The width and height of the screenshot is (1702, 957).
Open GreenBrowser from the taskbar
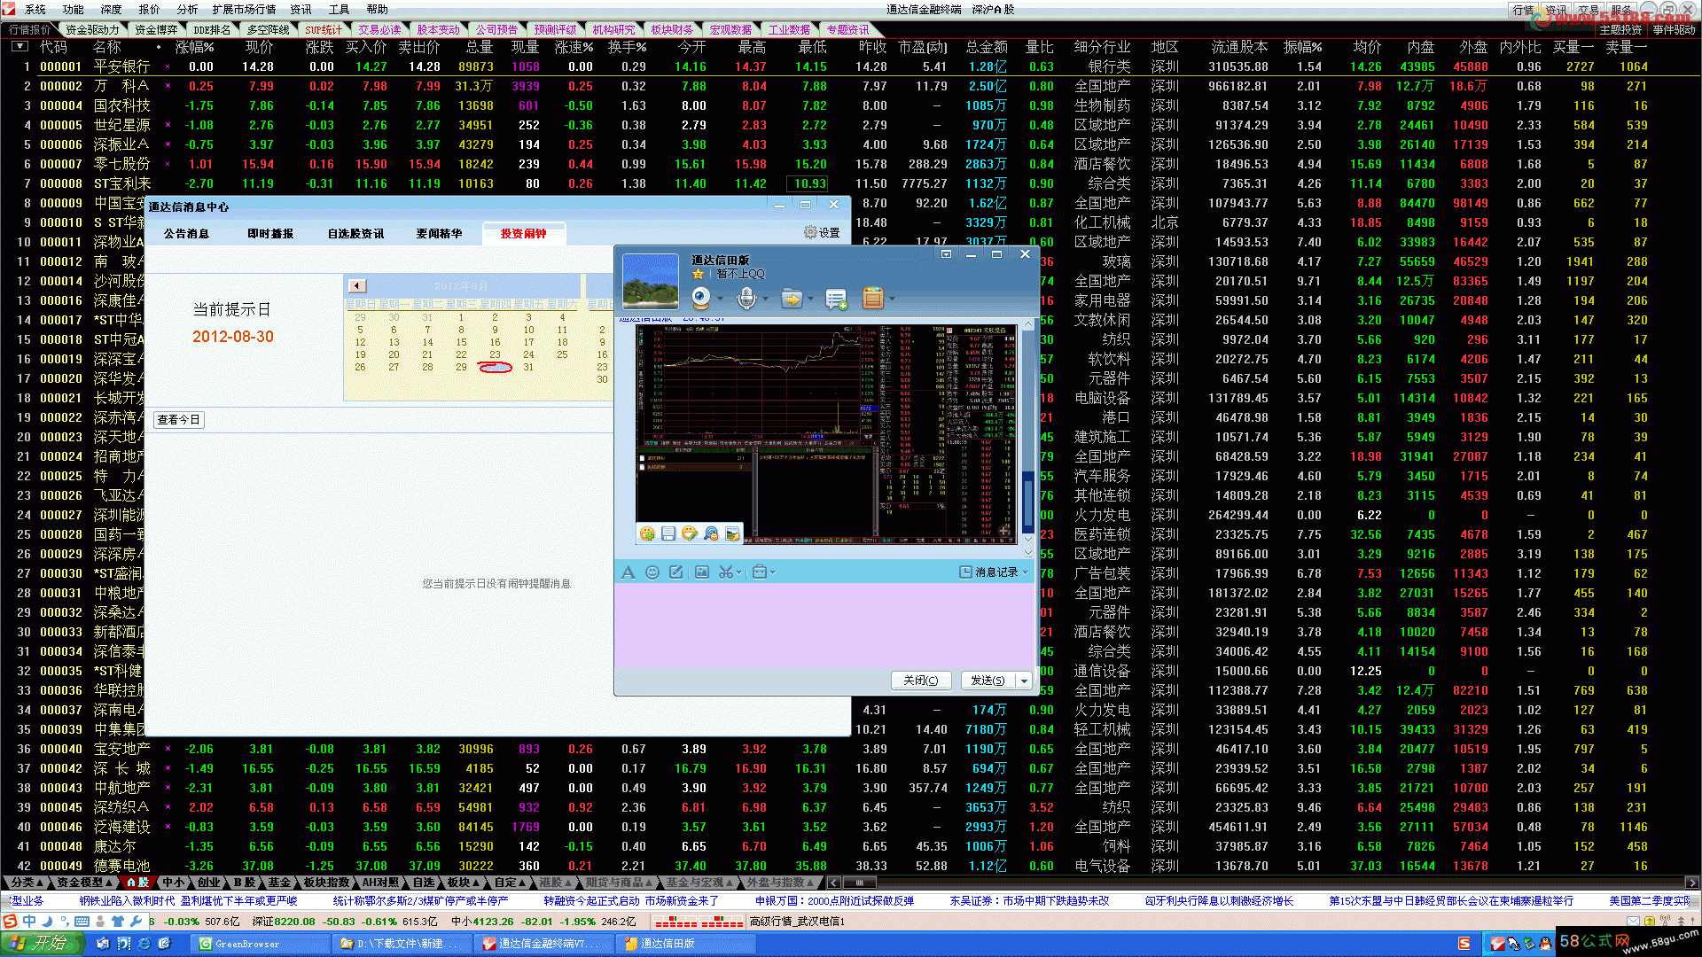pos(261,944)
